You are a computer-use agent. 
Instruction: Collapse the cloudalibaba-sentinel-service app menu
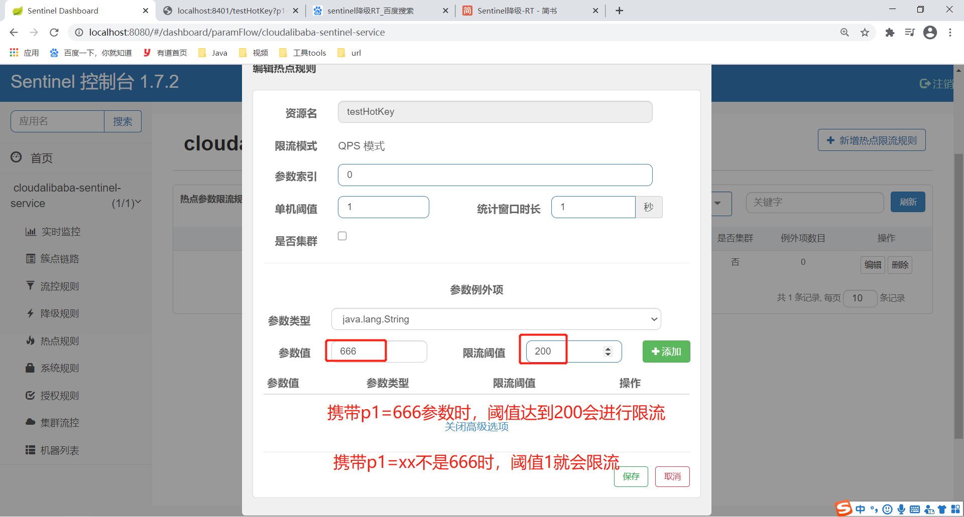pos(75,196)
